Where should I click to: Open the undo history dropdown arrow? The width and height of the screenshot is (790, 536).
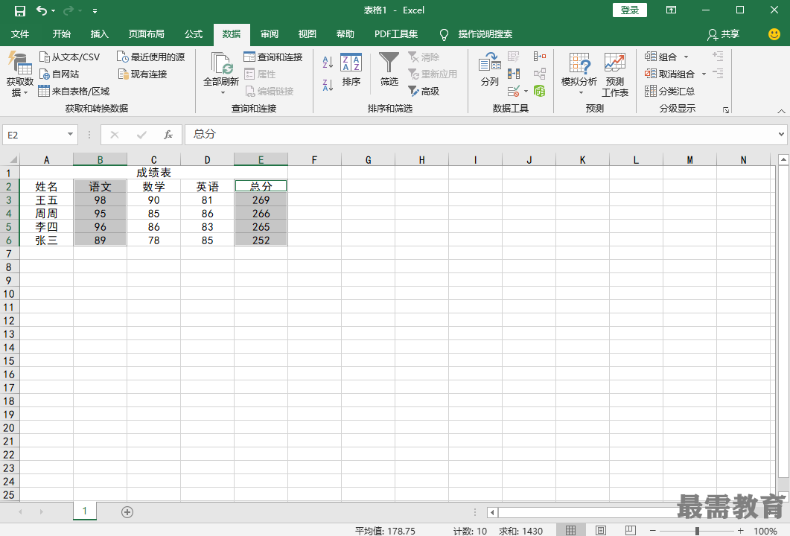(54, 10)
